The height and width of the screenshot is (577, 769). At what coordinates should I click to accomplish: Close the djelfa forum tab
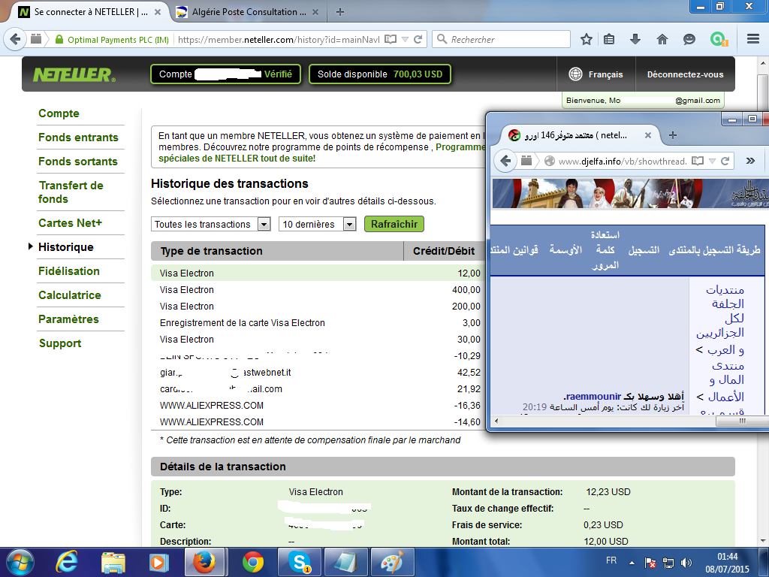tap(648, 135)
